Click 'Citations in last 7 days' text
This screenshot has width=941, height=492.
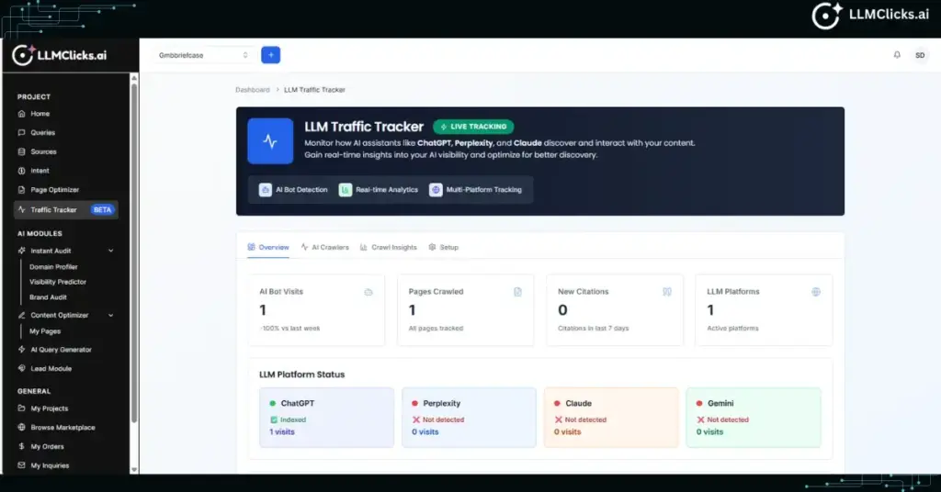point(594,329)
